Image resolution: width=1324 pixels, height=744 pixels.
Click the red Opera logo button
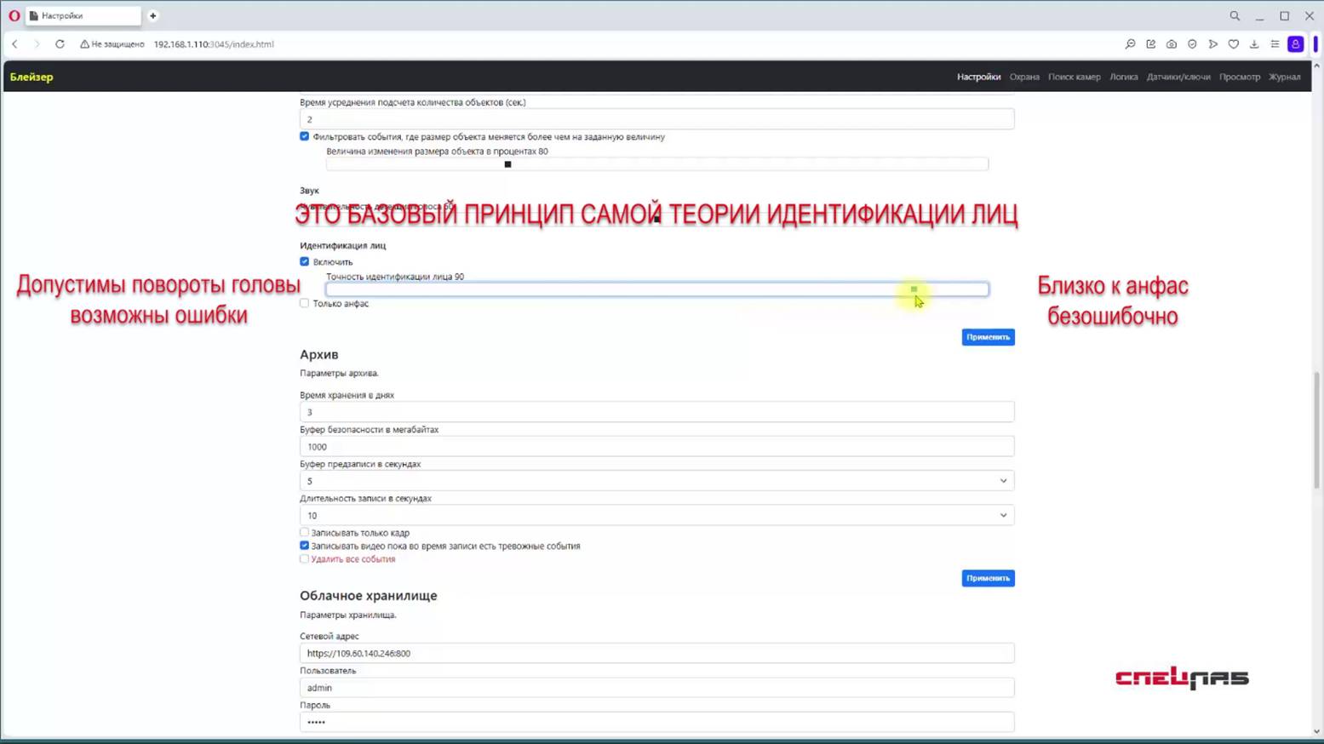point(14,15)
